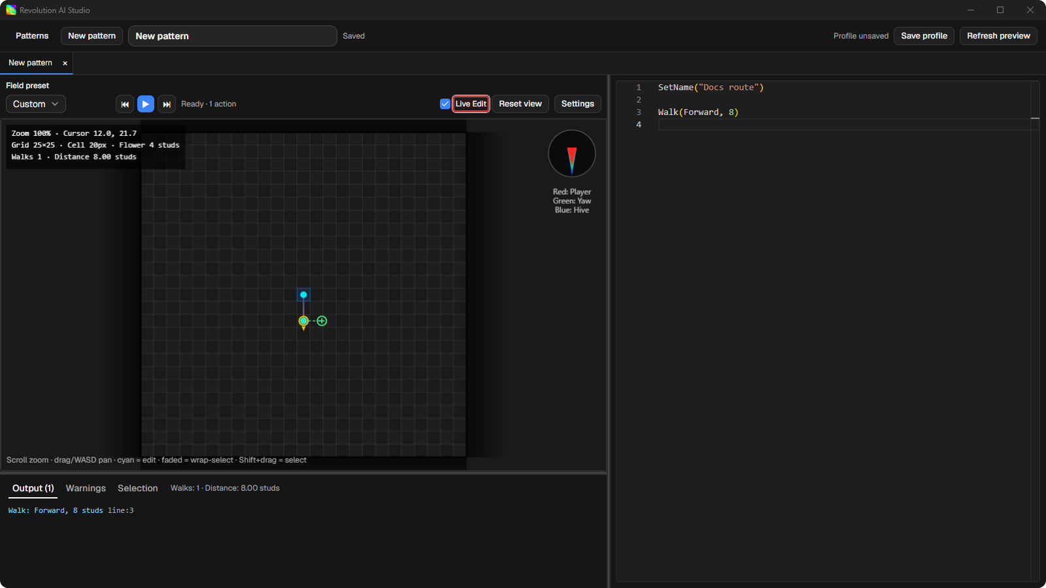
Task: Click the Walk: Forward, 8 studs output line
Action: tap(71, 510)
